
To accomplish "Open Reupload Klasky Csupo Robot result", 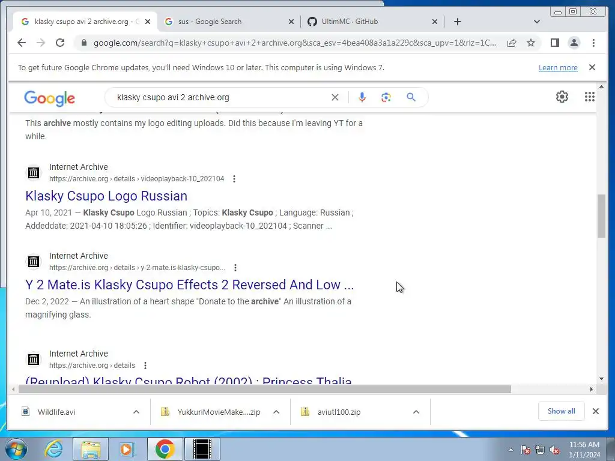I will [188, 380].
